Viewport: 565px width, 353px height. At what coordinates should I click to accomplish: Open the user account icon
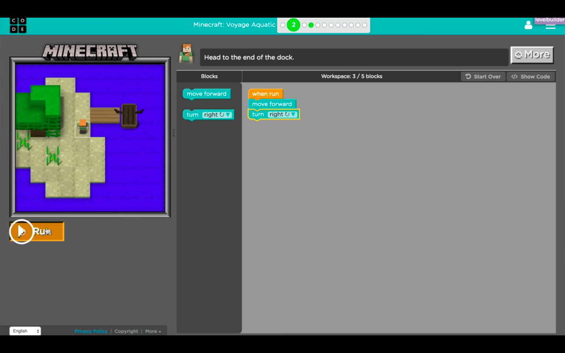pos(529,25)
